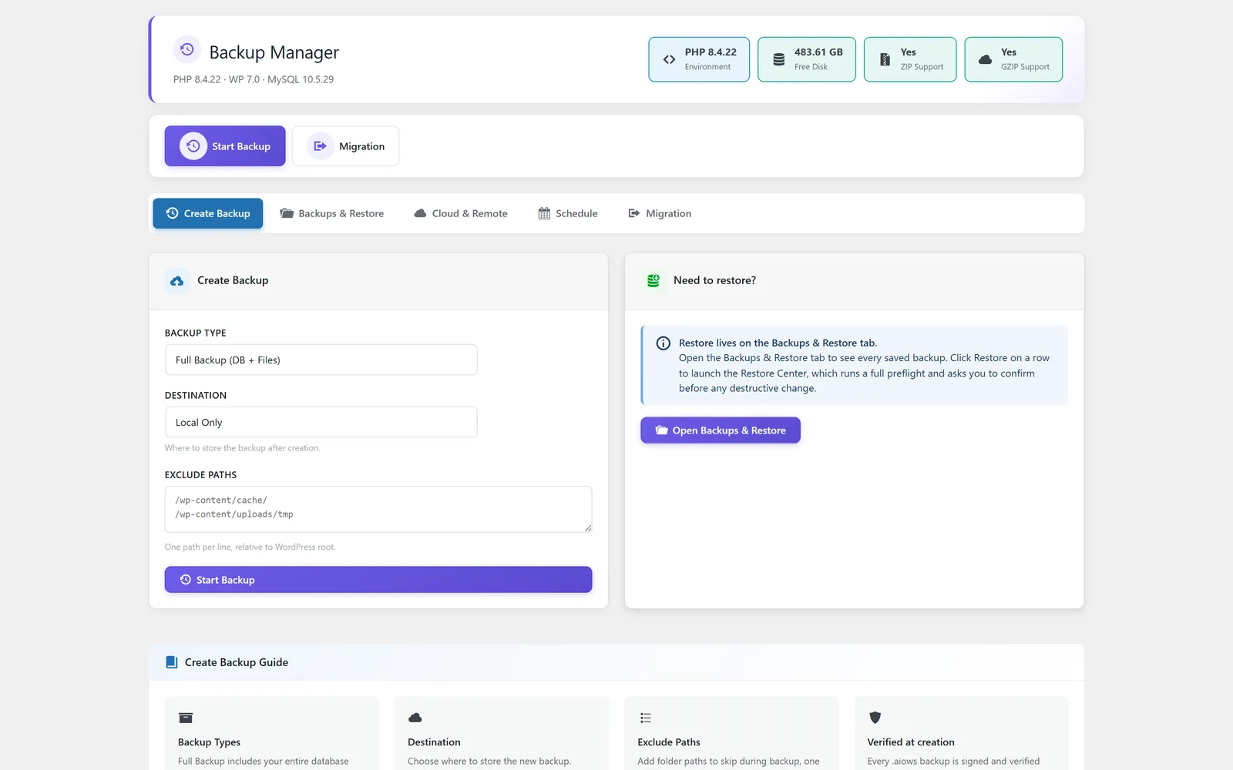The width and height of the screenshot is (1233, 770).
Task: Click the 'PHP 8.4.22 · WP 7.0 · MySQL 10.5.29' text
Action: [x=254, y=79]
